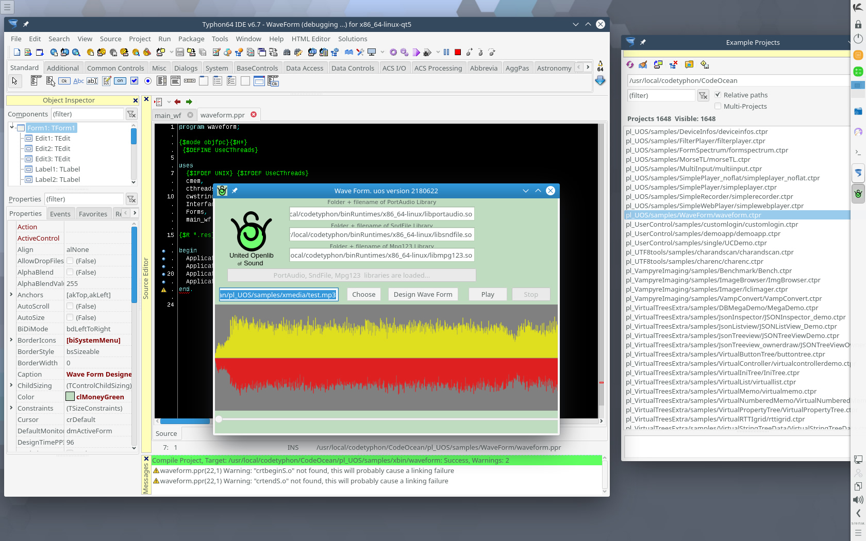Click the purple gear Compile icon
Screen dimensions: 866x541
pos(393,52)
